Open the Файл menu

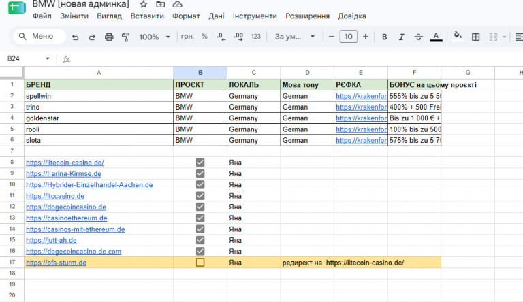pyautogui.click(x=42, y=16)
